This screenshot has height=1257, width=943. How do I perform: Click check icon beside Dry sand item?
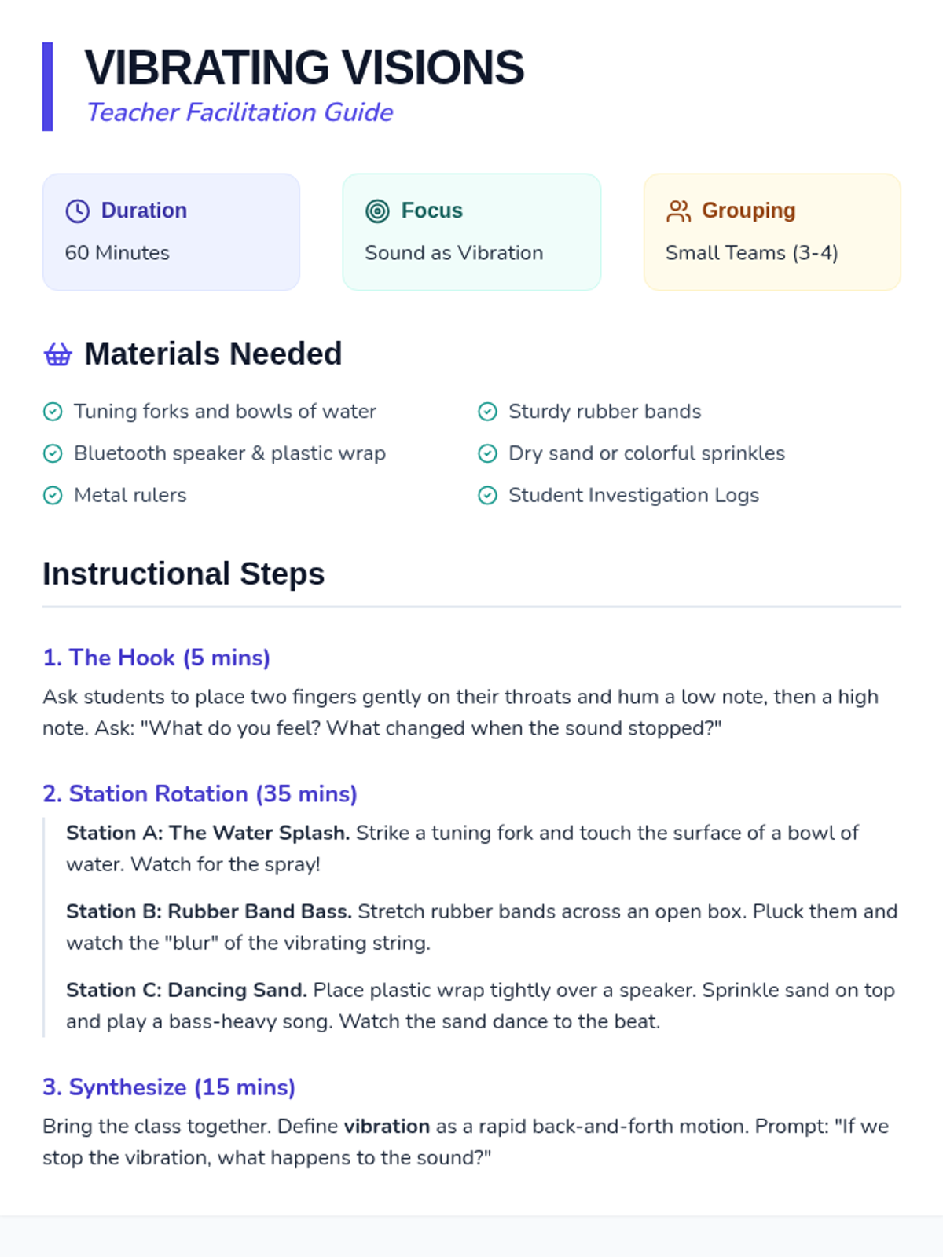pos(487,453)
